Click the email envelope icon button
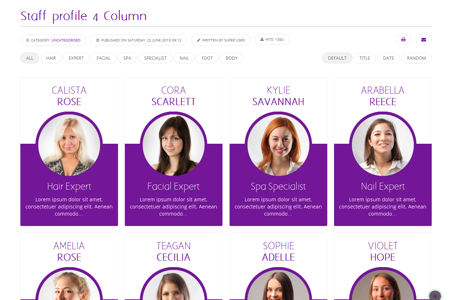This screenshot has width=451, height=300. 423,40
